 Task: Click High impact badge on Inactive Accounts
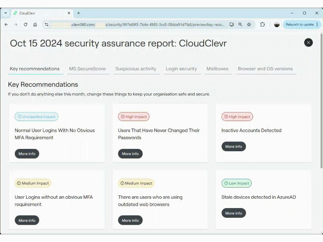[237, 117]
